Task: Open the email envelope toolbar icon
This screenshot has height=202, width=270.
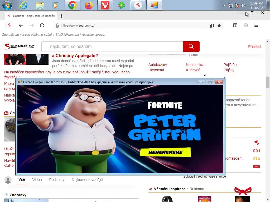Action: point(246,25)
